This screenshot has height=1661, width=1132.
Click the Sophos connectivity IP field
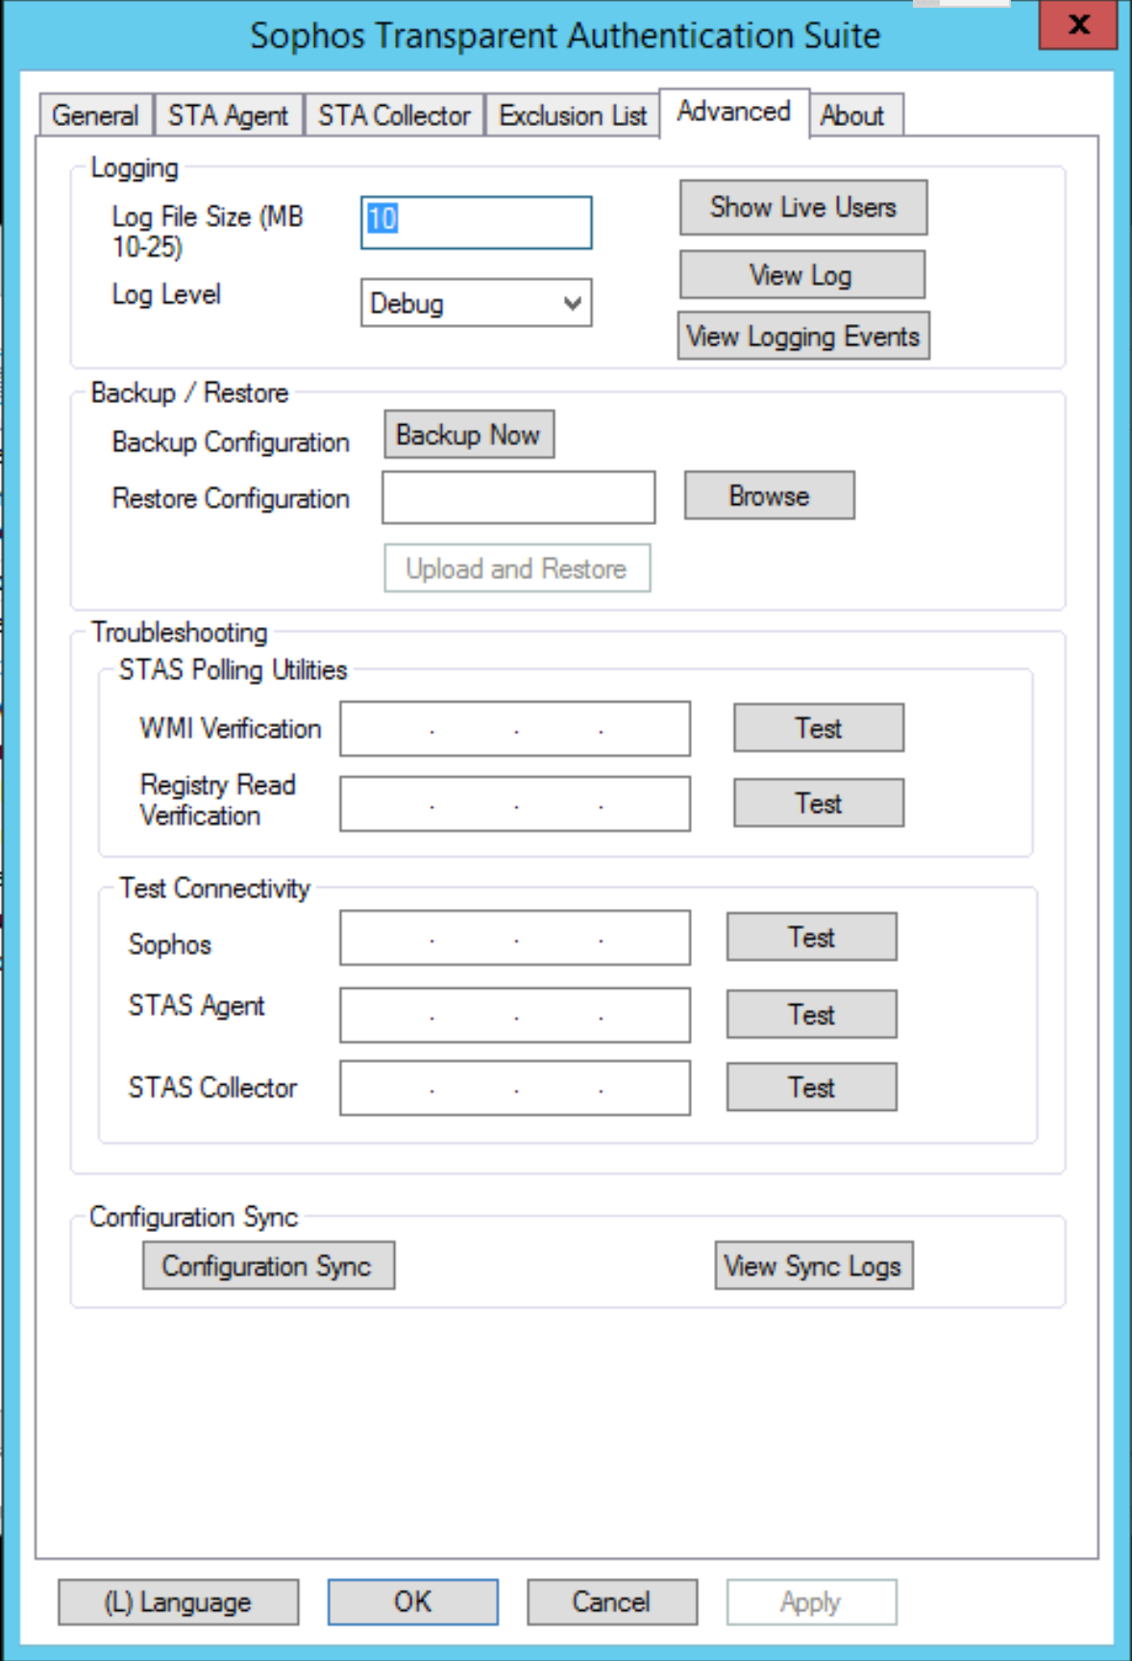tap(515, 938)
